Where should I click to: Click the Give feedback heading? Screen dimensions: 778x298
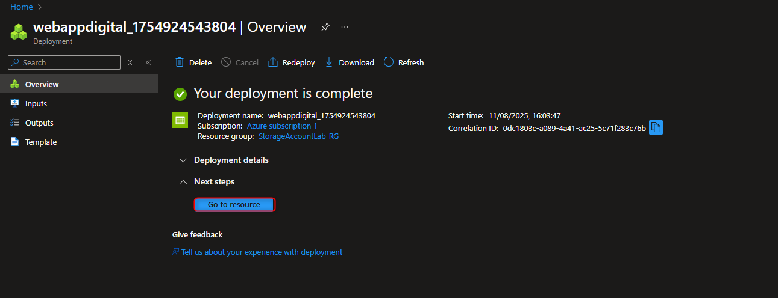pos(197,234)
